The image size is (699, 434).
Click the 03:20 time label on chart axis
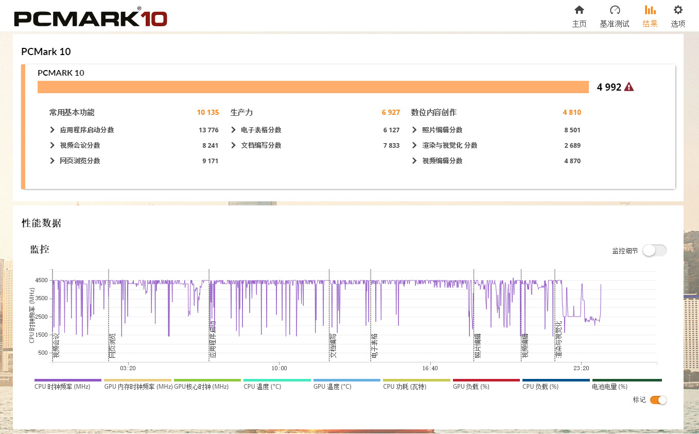[x=128, y=368]
